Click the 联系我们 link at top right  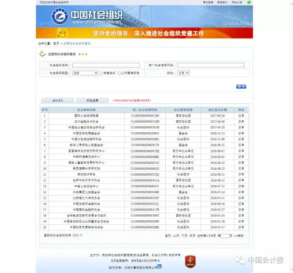point(222,2)
